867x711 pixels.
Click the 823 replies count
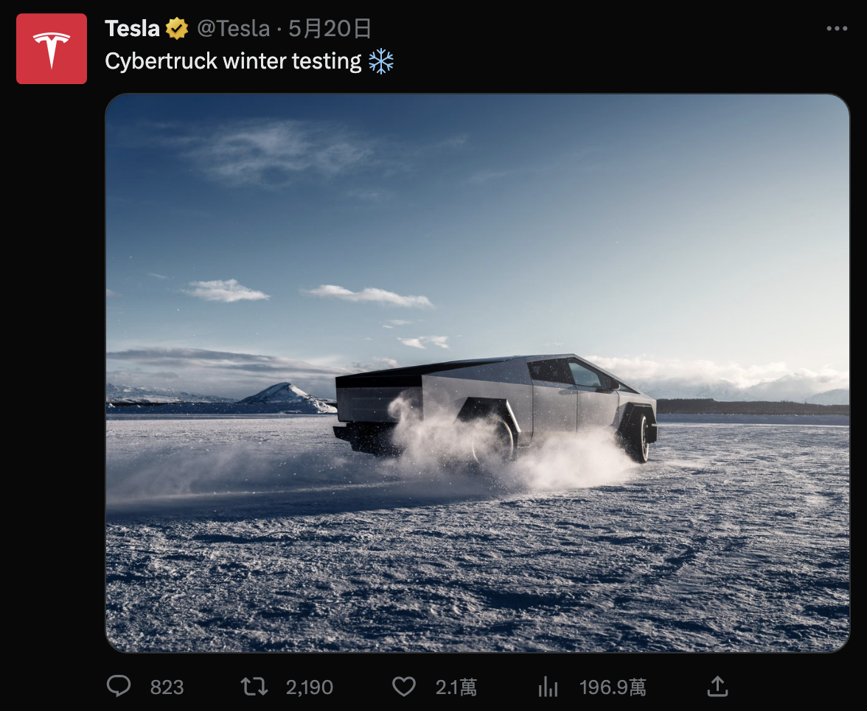167,688
